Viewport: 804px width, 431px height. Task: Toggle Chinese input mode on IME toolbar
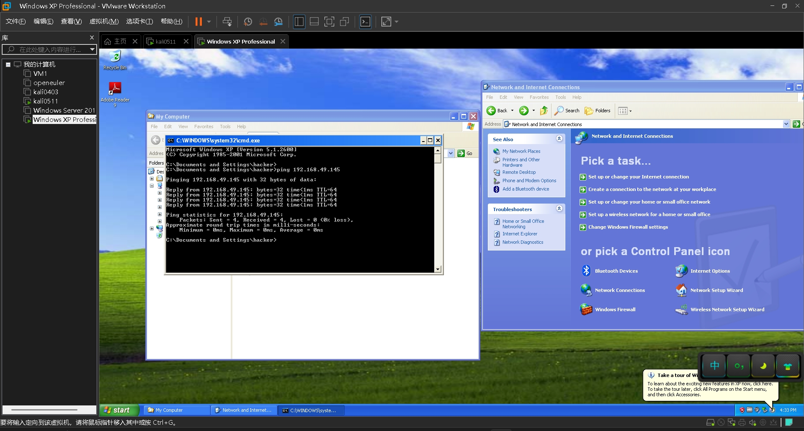click(714, 366)
